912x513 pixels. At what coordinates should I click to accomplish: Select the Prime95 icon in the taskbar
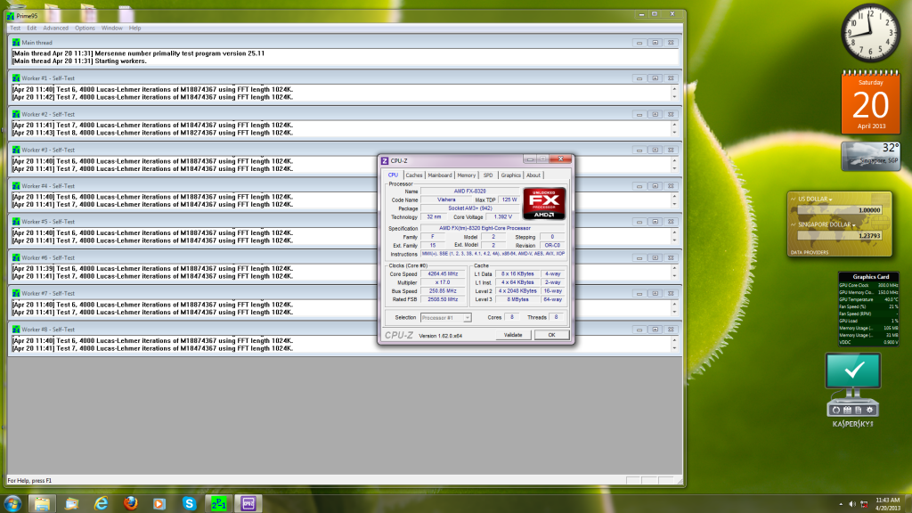pyautogui.click(x=219, y=503)
